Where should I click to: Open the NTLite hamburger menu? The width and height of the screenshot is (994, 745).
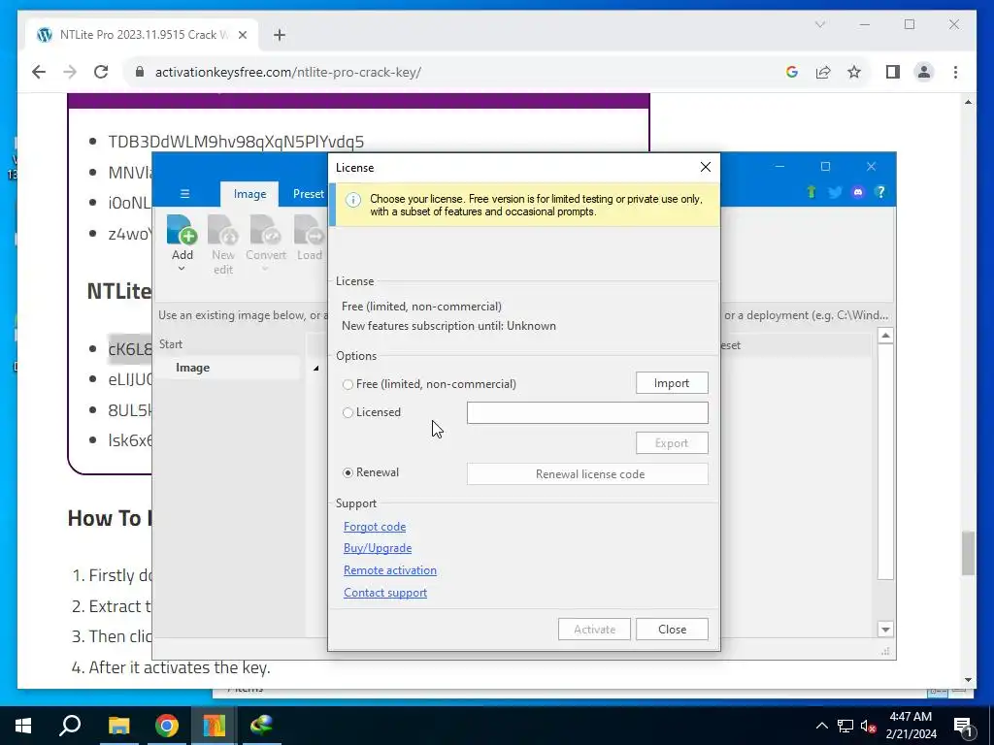tap(184, 194)
